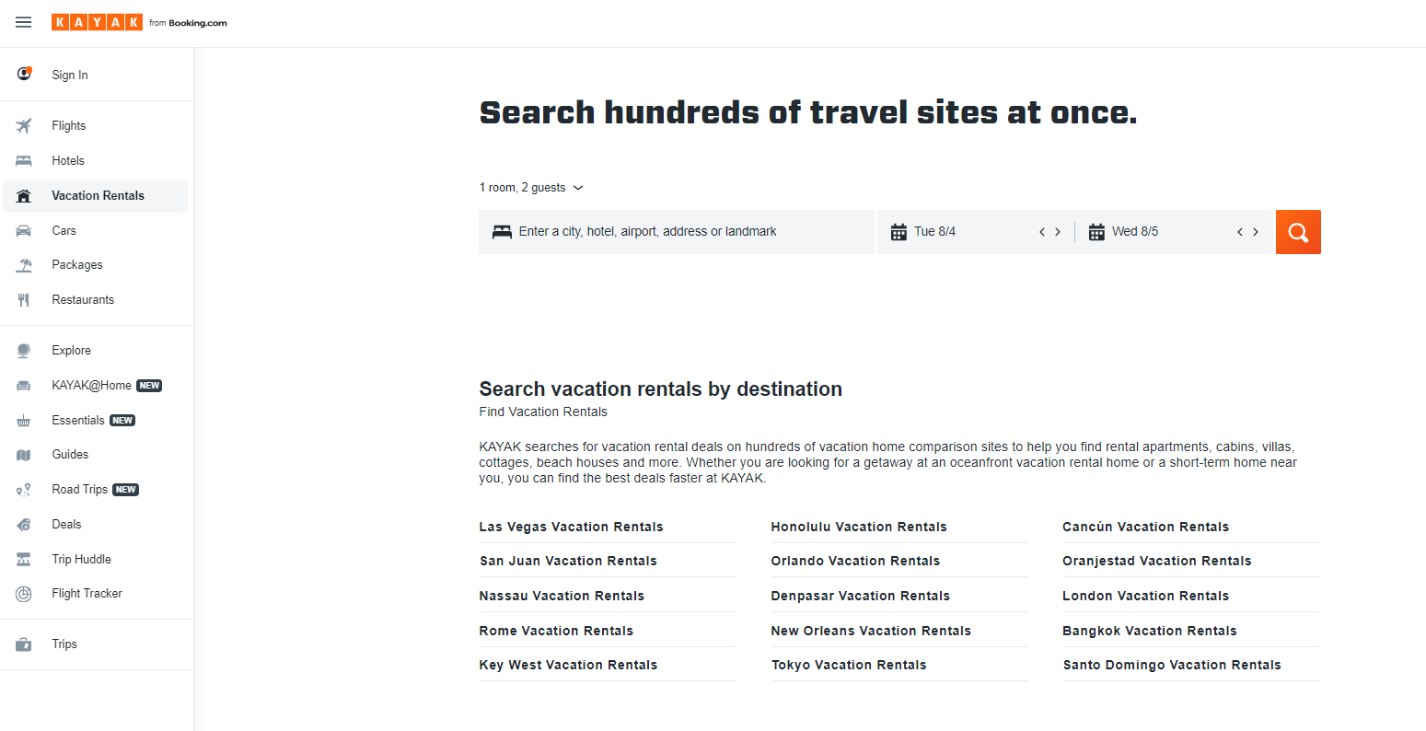
Task: Open Orlando Vacation Rentals link
Action: 855,561
